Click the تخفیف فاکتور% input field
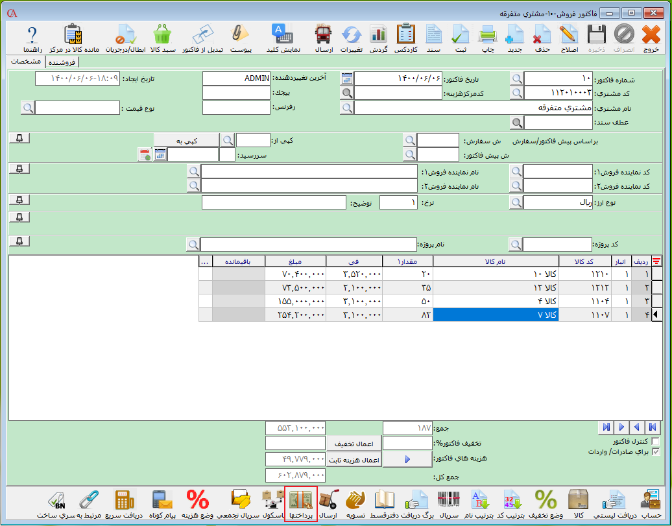Screen dimensions: 672x526 click(x=407, y=443)
